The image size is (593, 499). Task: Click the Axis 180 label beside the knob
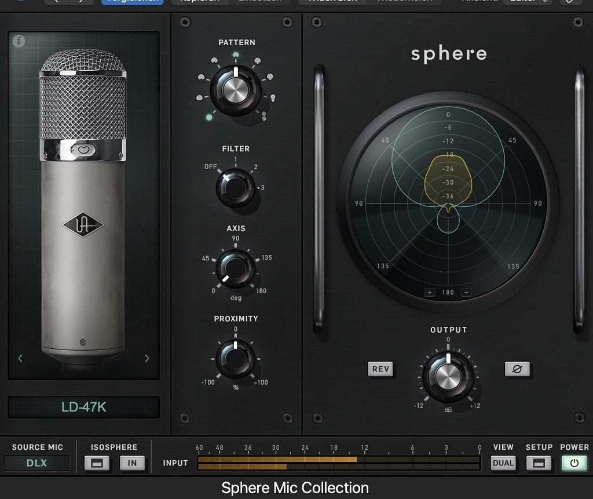click(261, 291)
